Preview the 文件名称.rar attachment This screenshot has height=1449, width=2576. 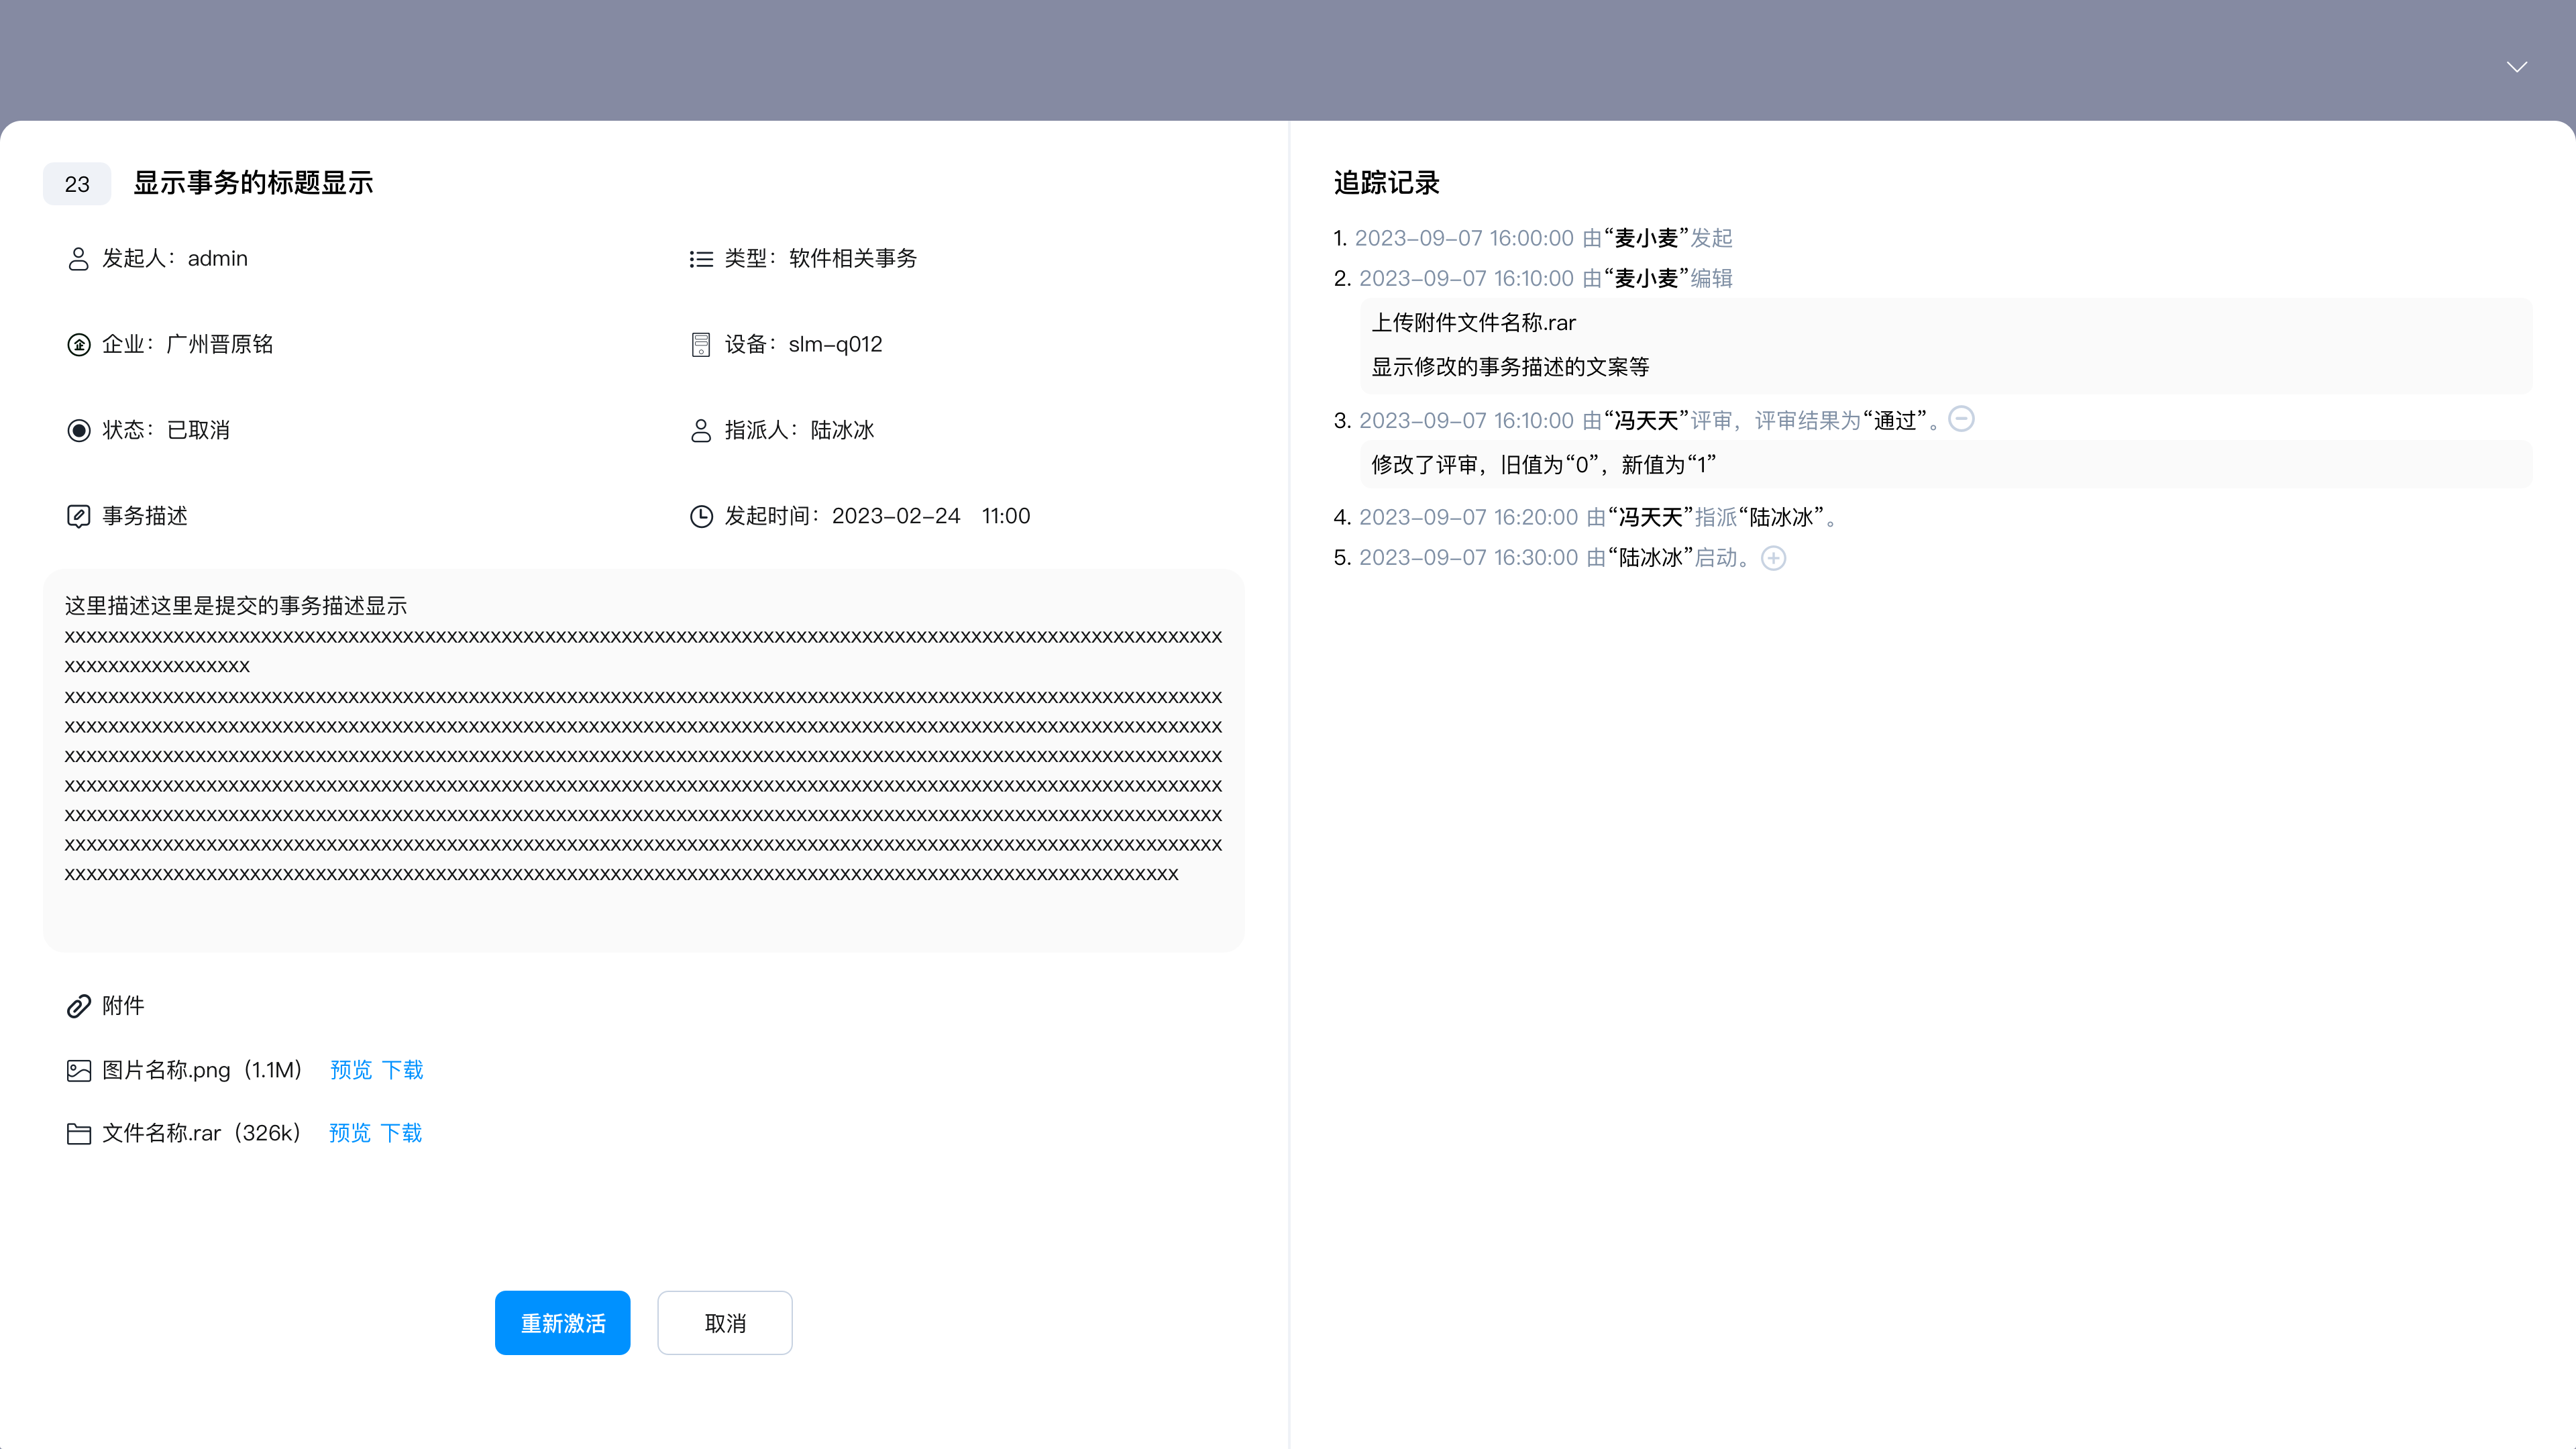tap(349, 1133)
